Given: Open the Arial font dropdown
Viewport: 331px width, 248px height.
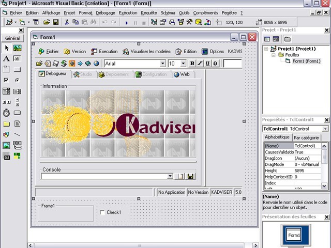Looking at the screenshot, I should [x=162, y=64].
